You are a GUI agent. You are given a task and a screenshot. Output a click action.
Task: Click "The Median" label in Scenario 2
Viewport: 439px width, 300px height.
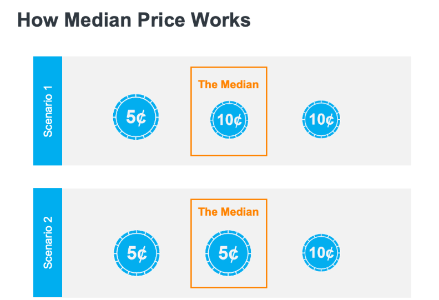click(228, 212)
